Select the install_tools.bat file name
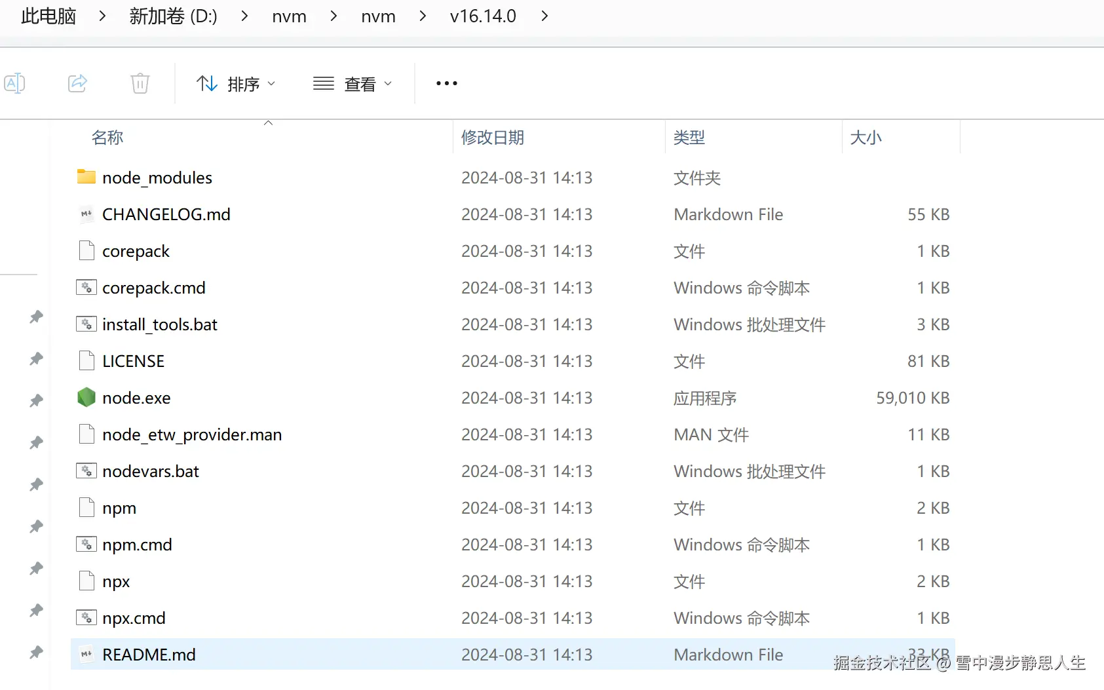This screenshot has width=1104, height=690. (x=160, y=324)
